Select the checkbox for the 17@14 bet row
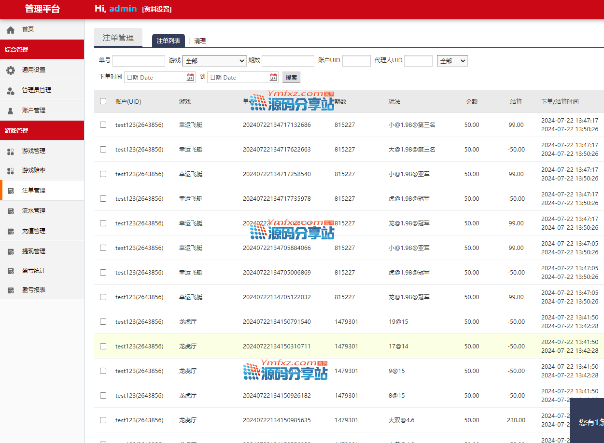Image resolution: width=604 pixels, height=443 pixels. coord(103,346)
